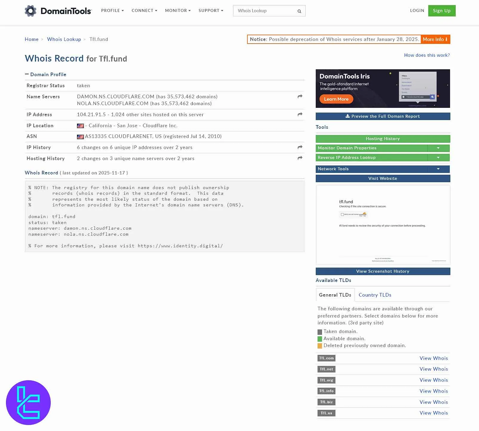Click the share arrow in Hosting History row

300,158
